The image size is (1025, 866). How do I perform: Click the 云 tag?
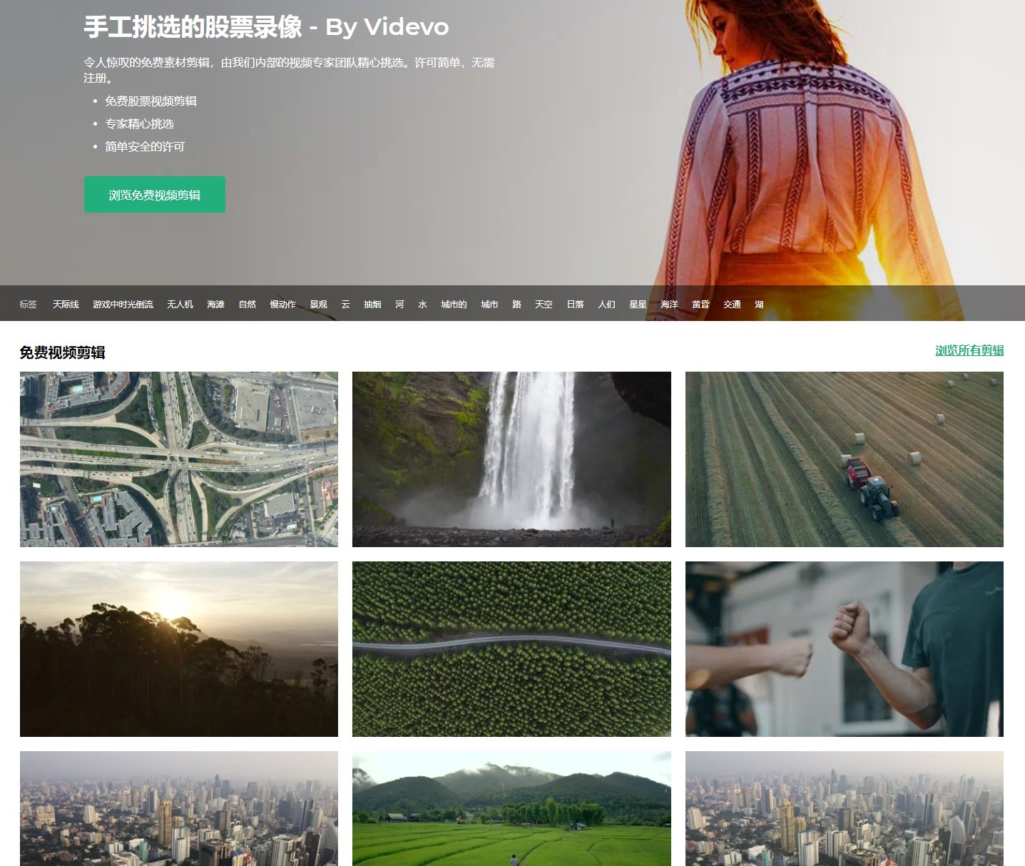(345, 304)
